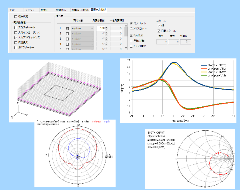Open the row 1 X-plane dropdown
Screen dimensions: 240x190
coord(82,28)
